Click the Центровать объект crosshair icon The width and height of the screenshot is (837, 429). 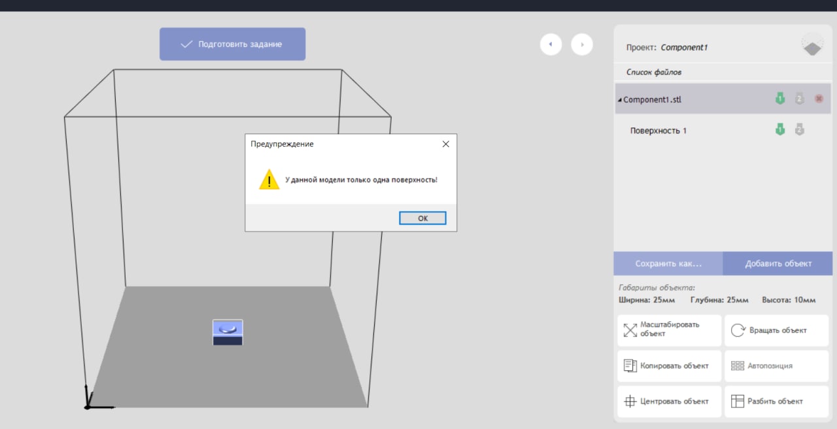630,401
